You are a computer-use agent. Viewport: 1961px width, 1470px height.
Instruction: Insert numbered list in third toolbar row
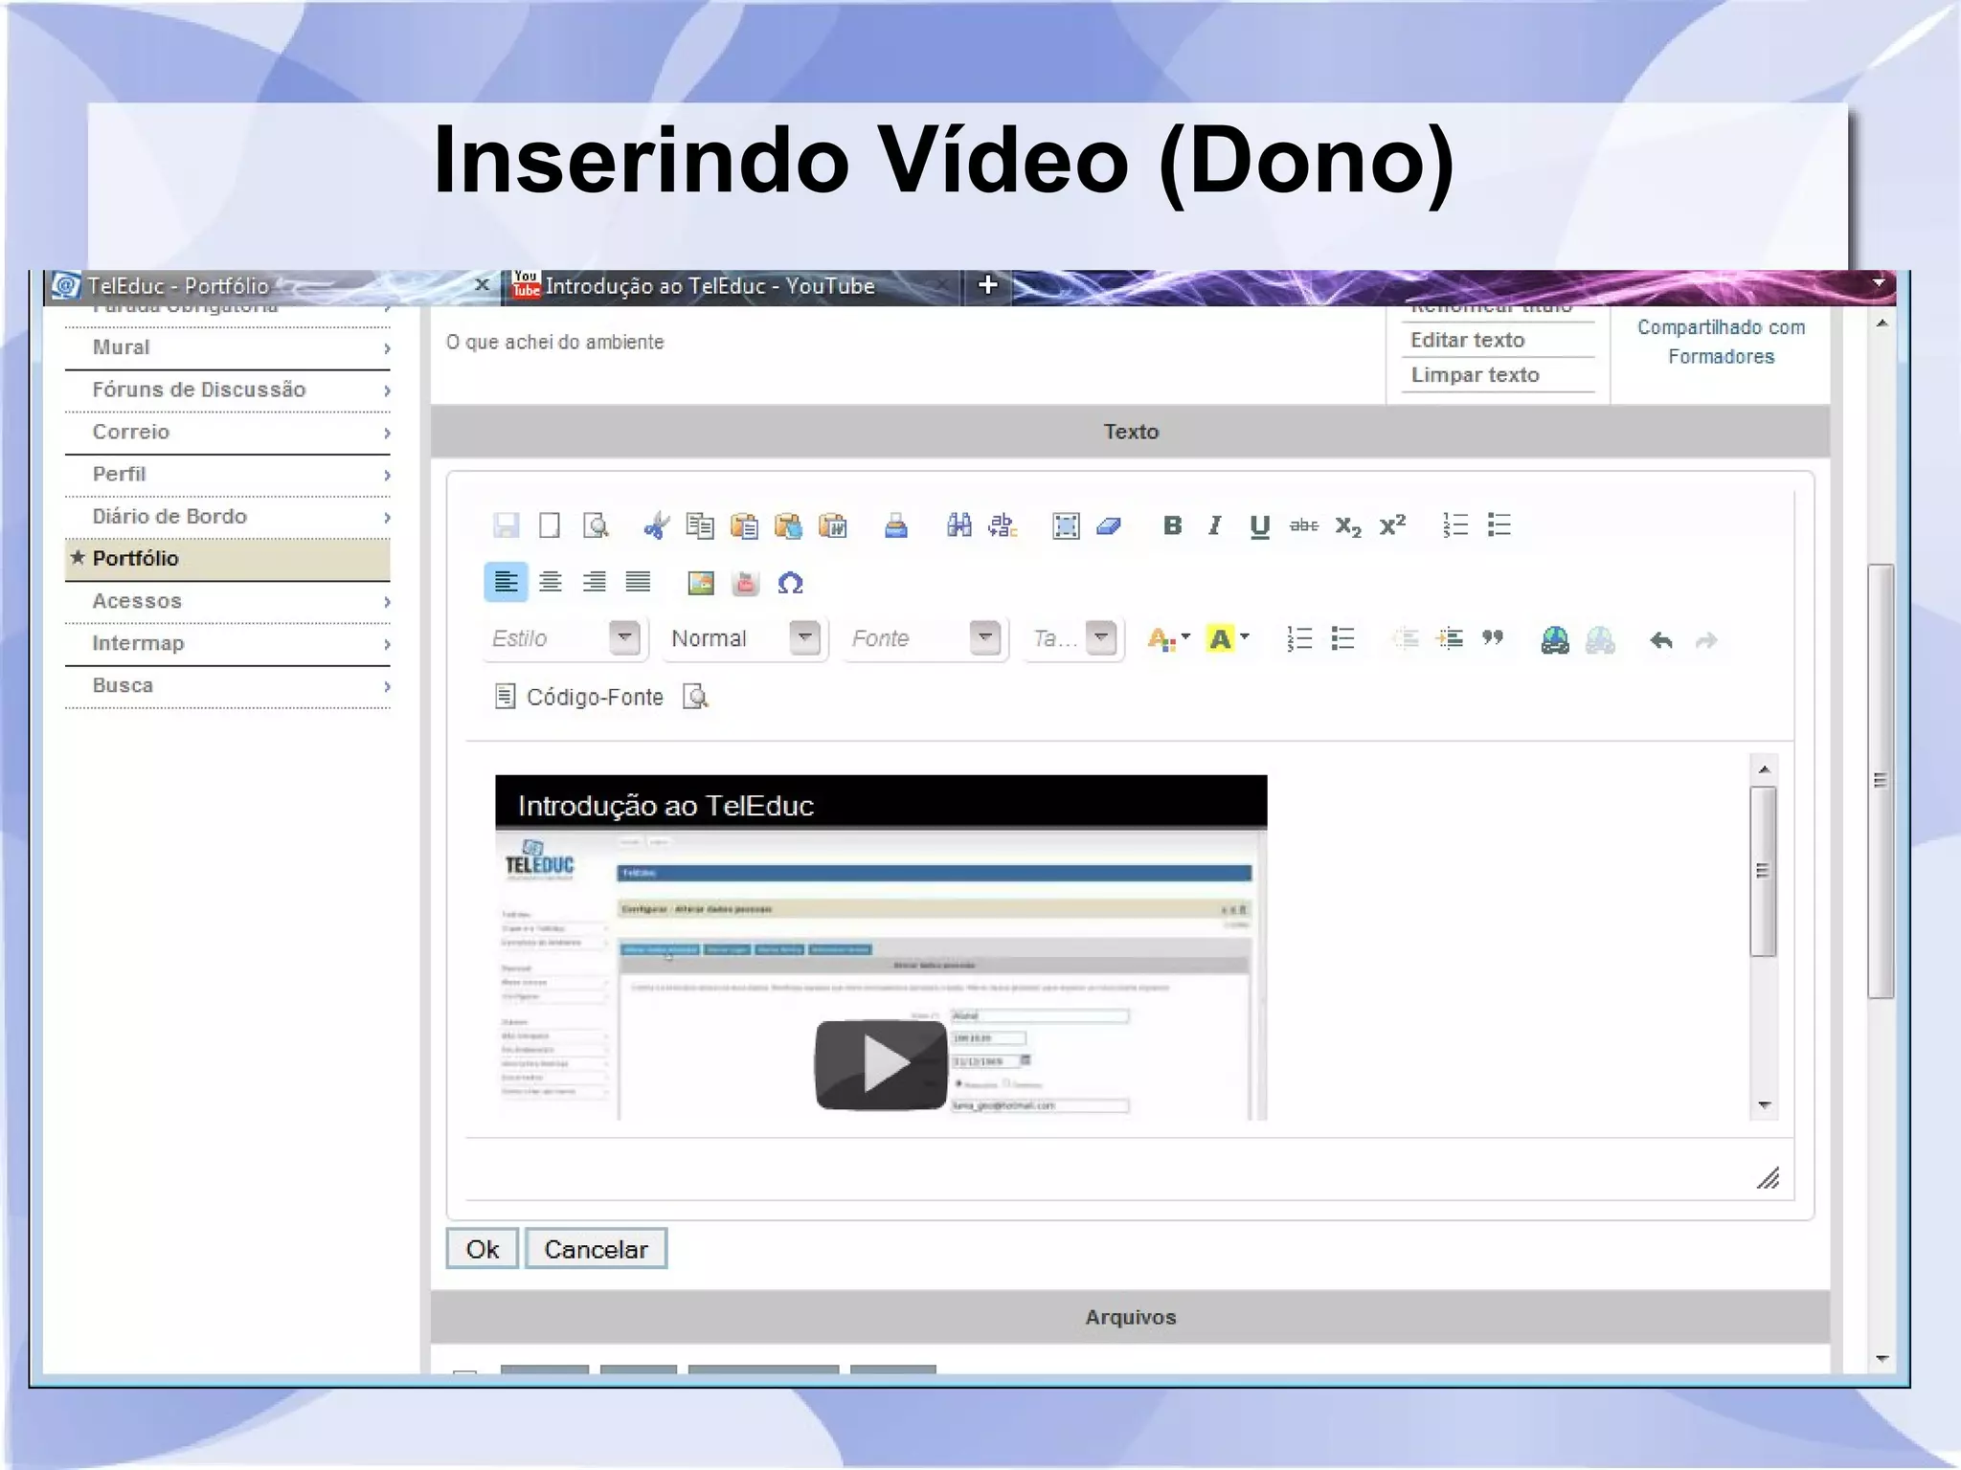point(1298,639)
